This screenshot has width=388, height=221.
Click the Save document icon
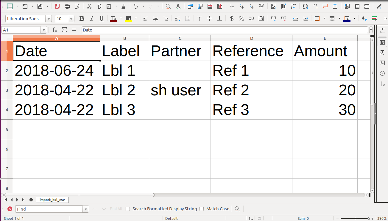point(40,6)
